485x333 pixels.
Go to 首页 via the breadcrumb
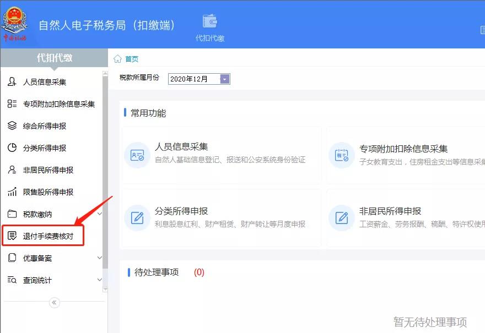[x=131, y=58]
